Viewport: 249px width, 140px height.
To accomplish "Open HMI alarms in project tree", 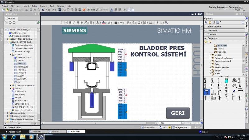I will point(20,95).
